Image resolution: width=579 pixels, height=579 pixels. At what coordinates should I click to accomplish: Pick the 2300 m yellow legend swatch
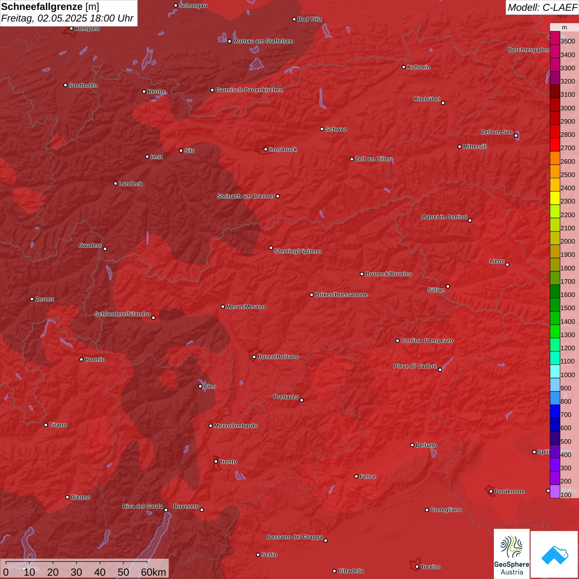555,198
